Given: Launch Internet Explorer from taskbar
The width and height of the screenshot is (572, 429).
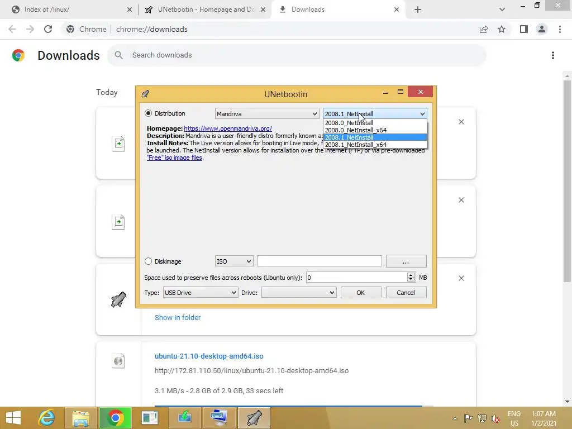Looking at the screenshot, I should (x=47, y=418).
